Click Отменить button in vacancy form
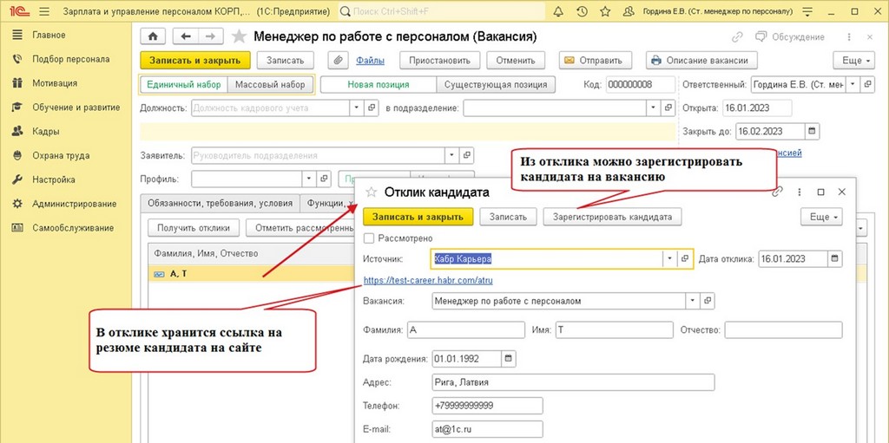Image resolution: width=889 pixels, height=443 pixels. point(516,60)
